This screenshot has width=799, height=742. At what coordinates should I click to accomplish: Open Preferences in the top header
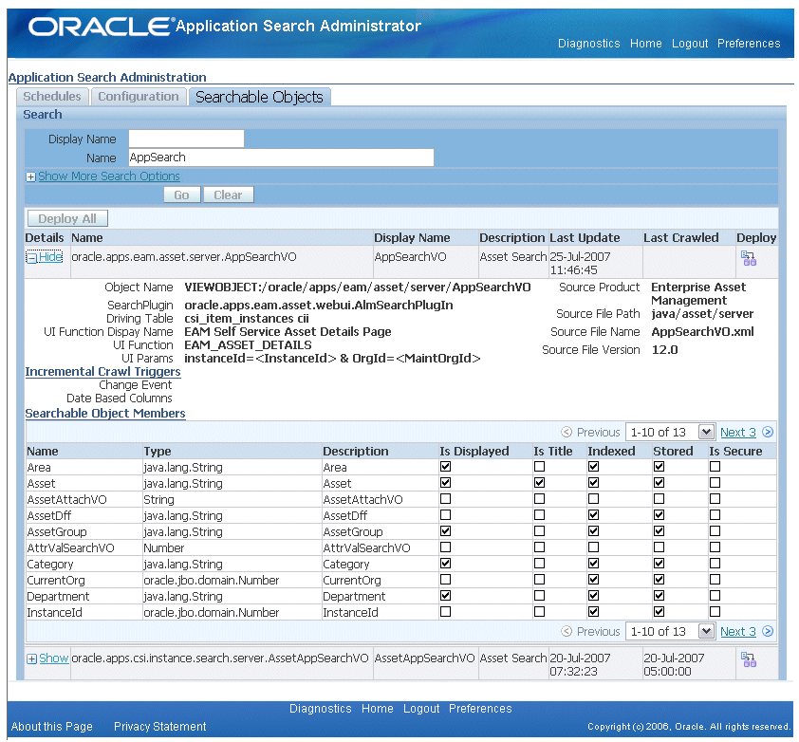pos(749,44)
